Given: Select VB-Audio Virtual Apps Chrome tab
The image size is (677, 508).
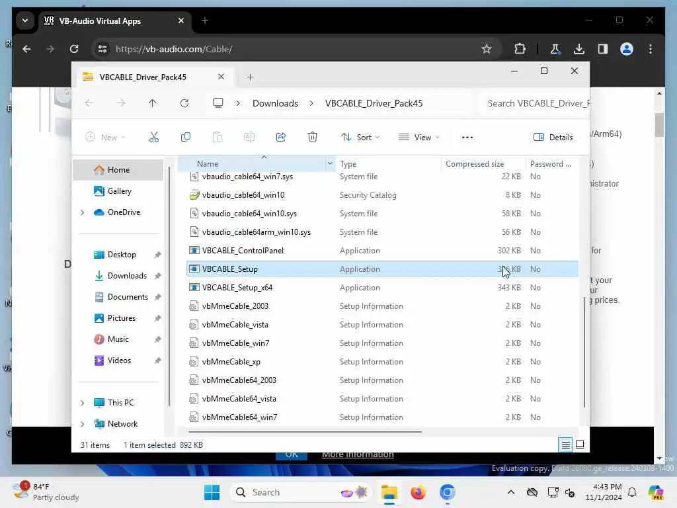Looking at the screenshot, I should pos(116,21).
